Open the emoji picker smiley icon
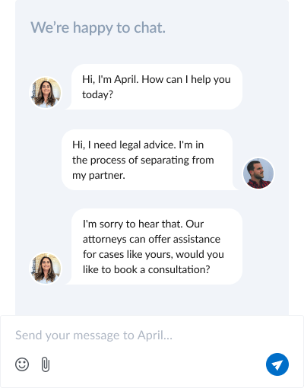Viewport: 304px width, 388px height. pos(22,364)
